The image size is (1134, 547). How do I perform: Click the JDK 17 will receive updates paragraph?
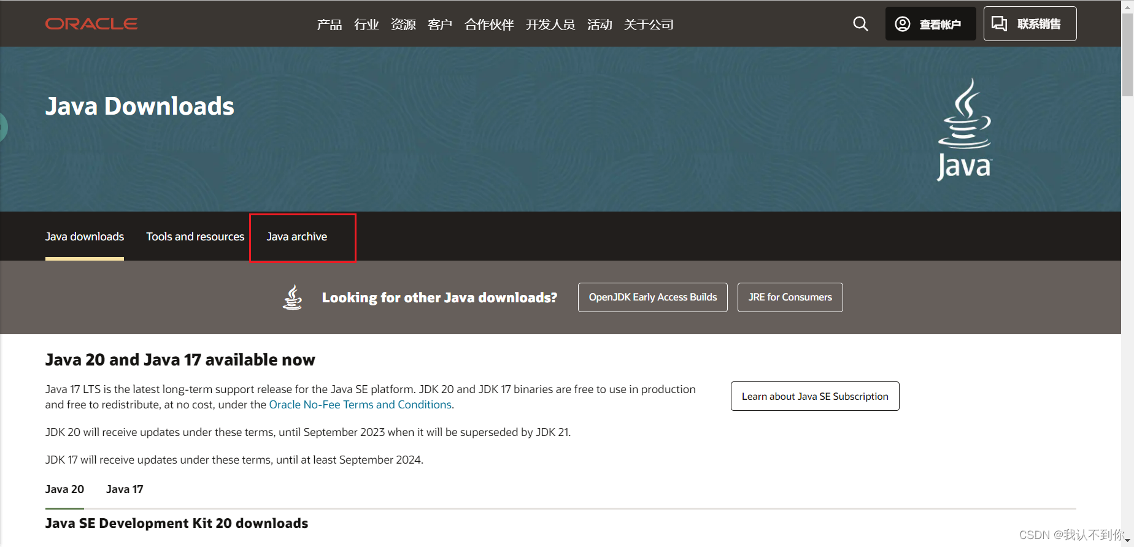coord(234,460)
